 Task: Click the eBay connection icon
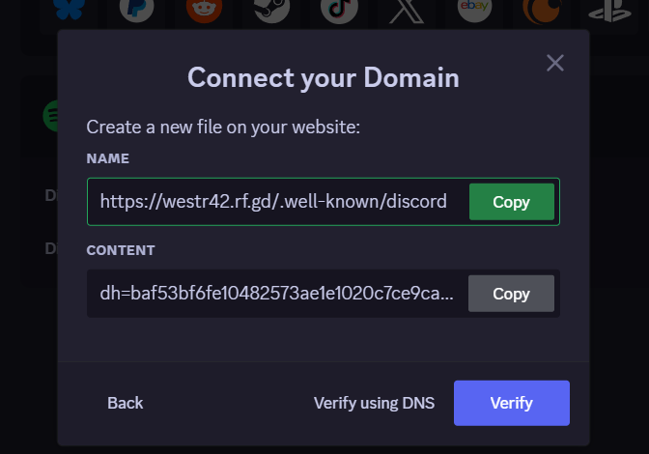click(474, 9)
